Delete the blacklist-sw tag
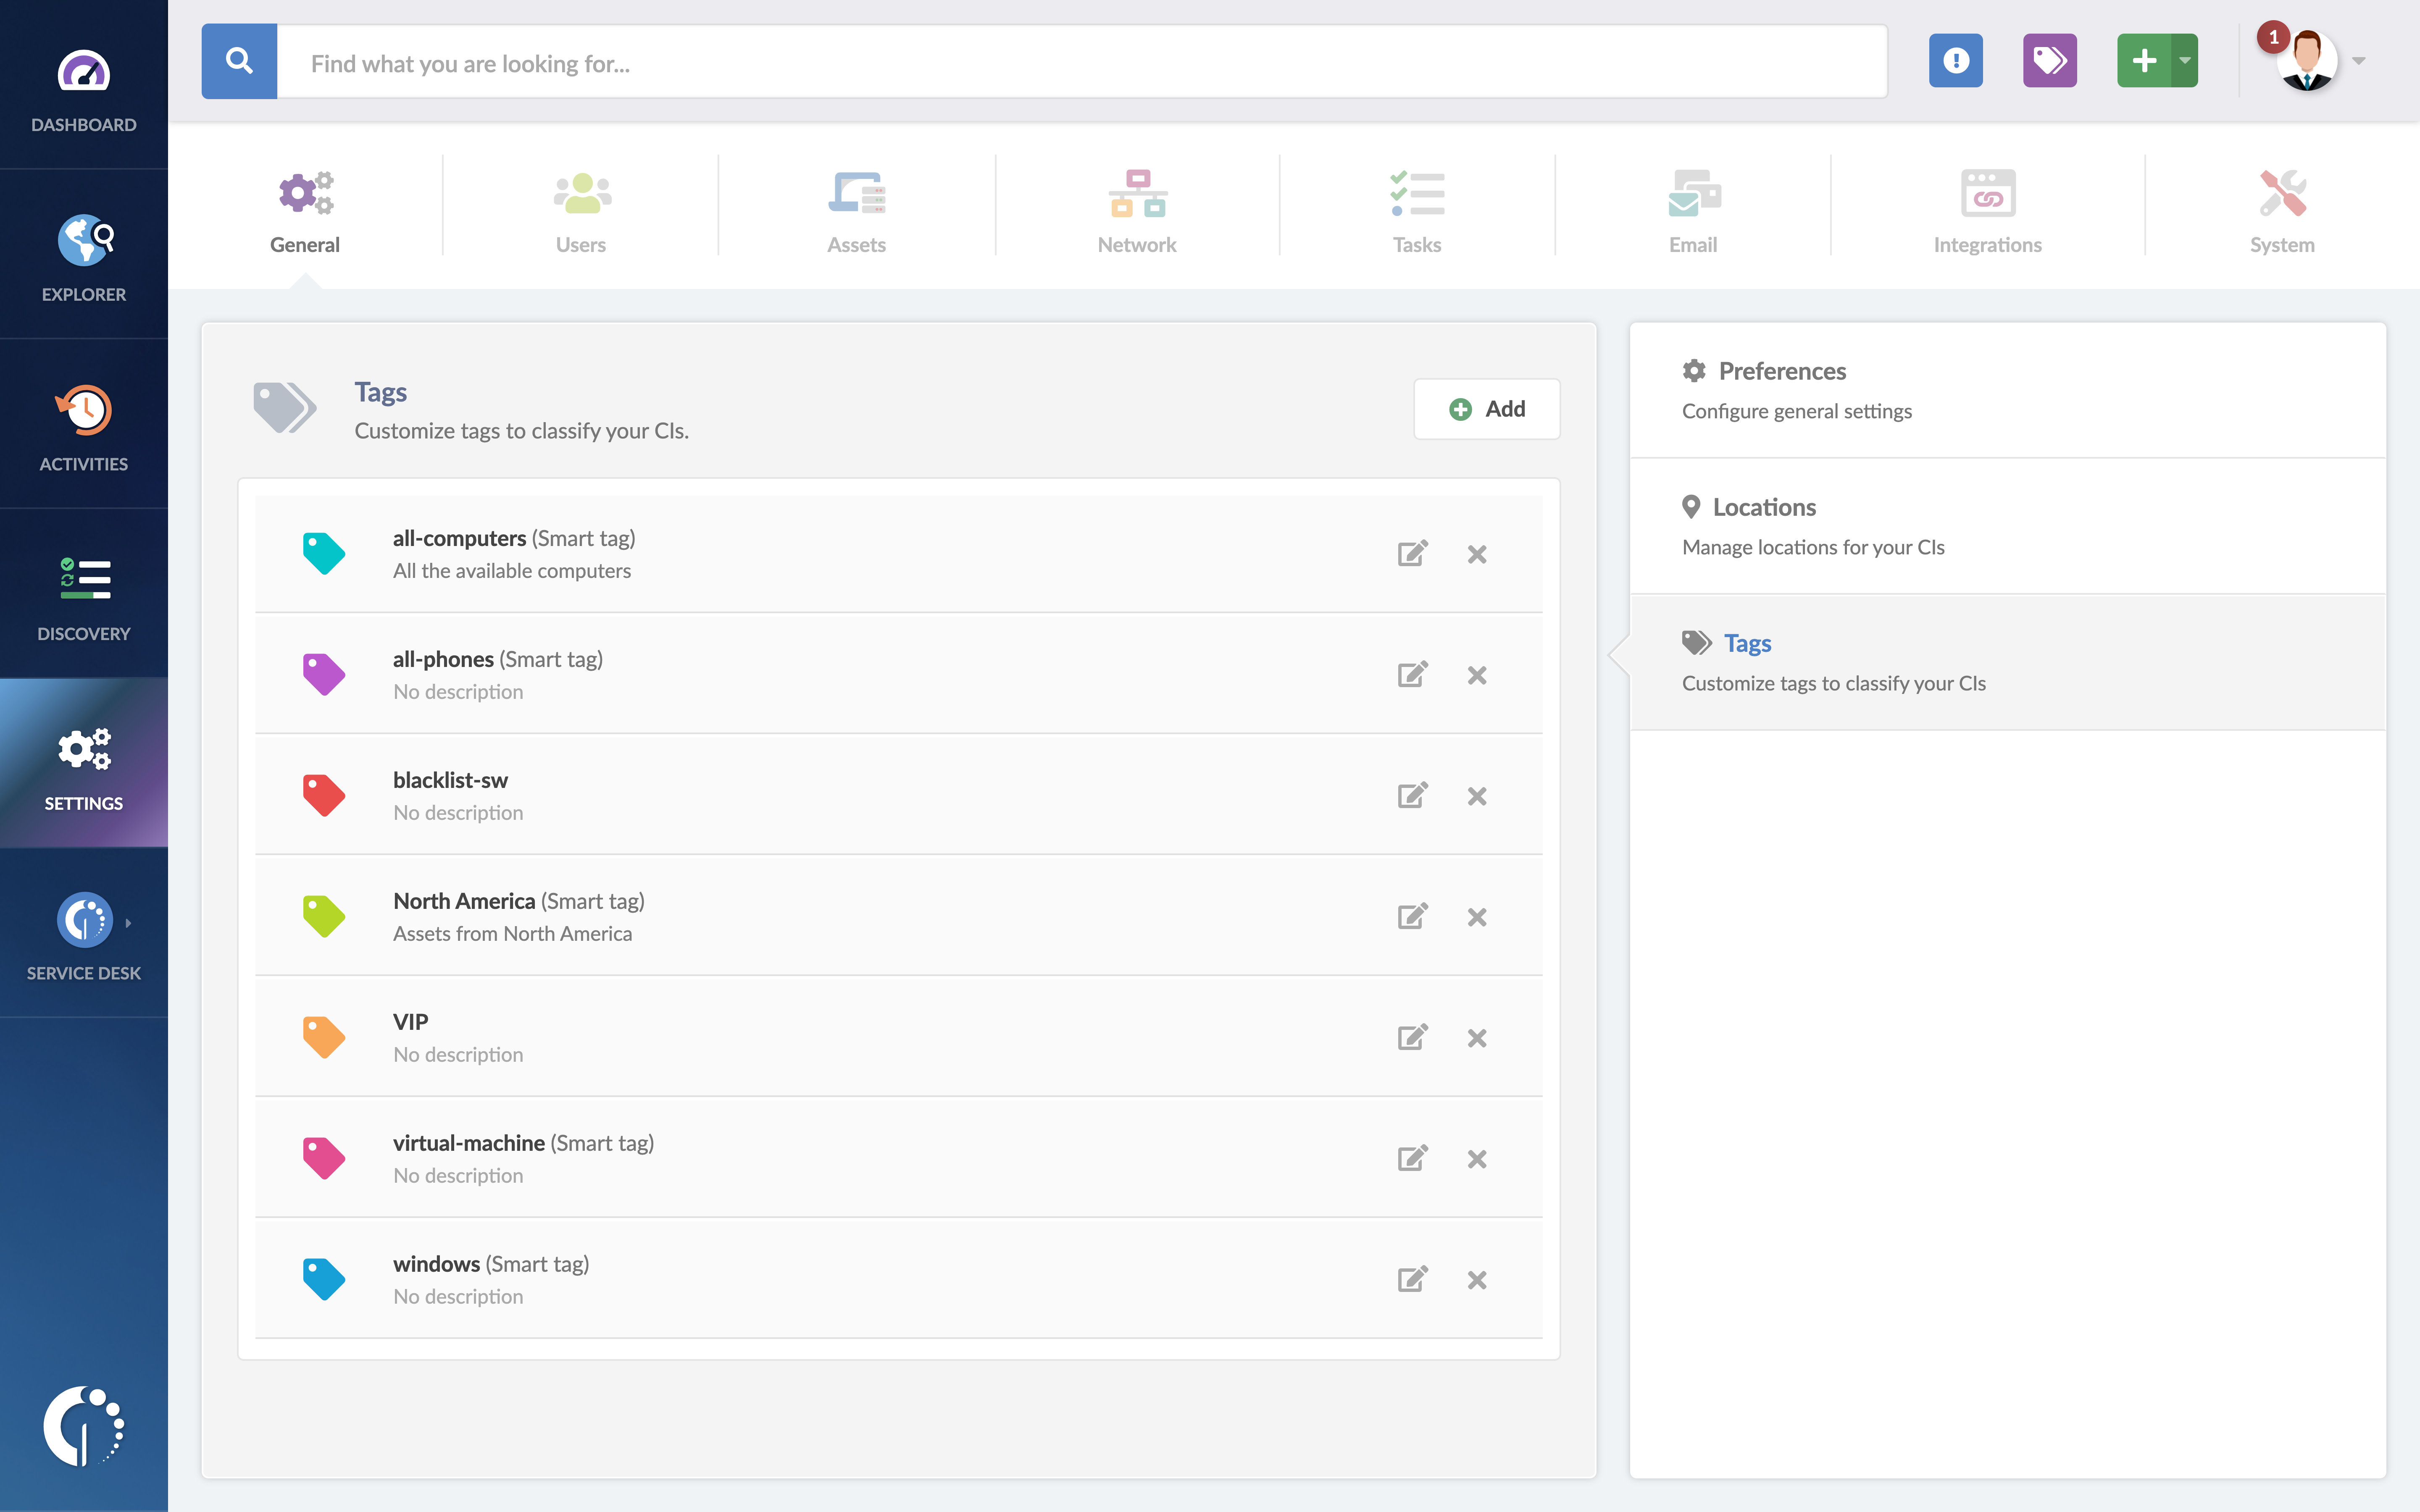The width and height of the screenshot is (2420, 1512). pos(1477,796)
